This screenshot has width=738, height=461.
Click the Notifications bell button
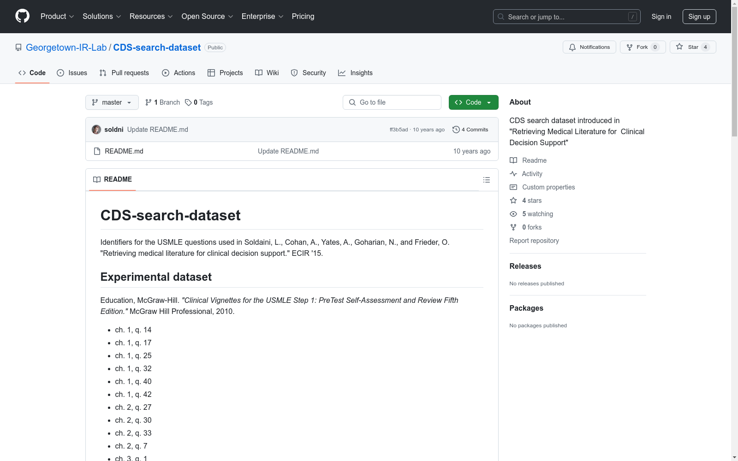click(x=589, y=47)
